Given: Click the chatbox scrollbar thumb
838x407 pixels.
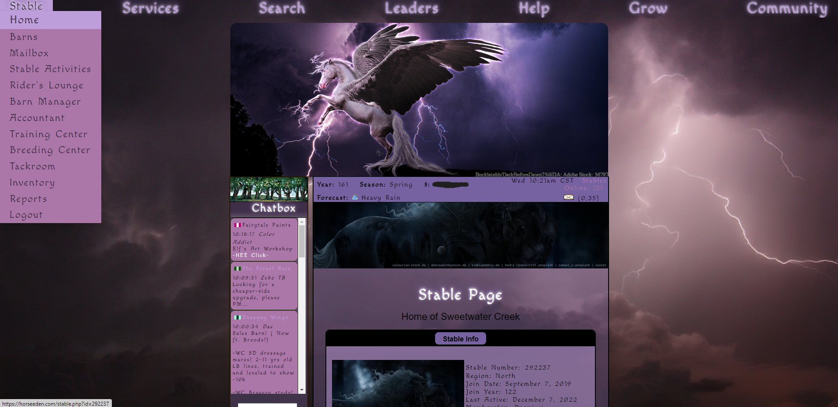Looking at the screenshot, I should coord(302,241).
